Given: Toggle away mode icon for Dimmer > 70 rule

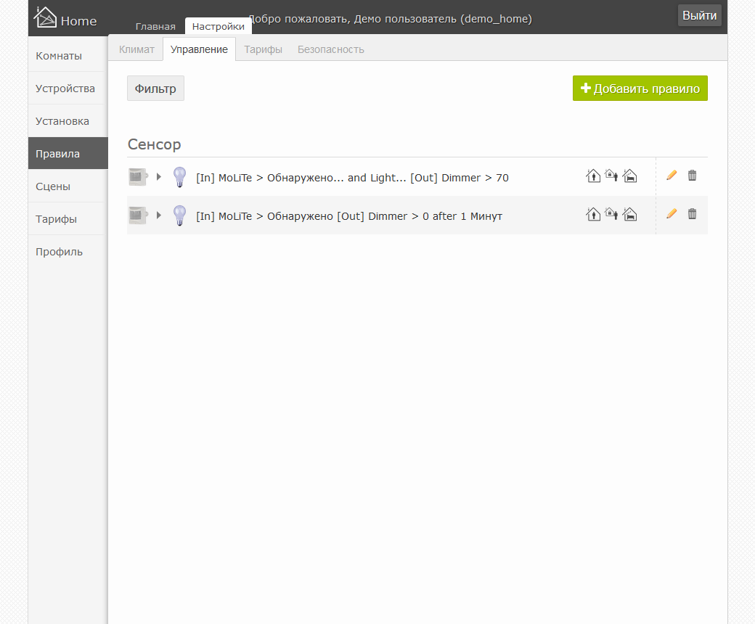Looking at the screenshot, I should pyautogui.click(x=611, y=176).
